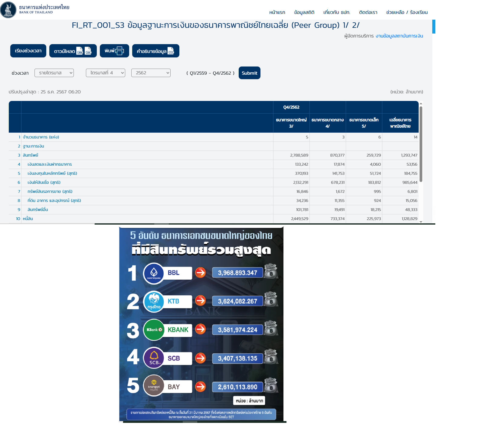
Task: Click the KTB Krungthai logo in infographic
Action: click(x=154, y=301)
